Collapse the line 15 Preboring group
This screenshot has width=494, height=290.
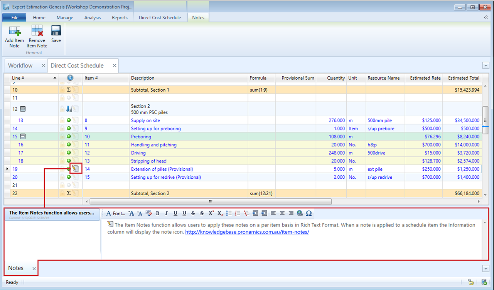(x=22, y=137)
